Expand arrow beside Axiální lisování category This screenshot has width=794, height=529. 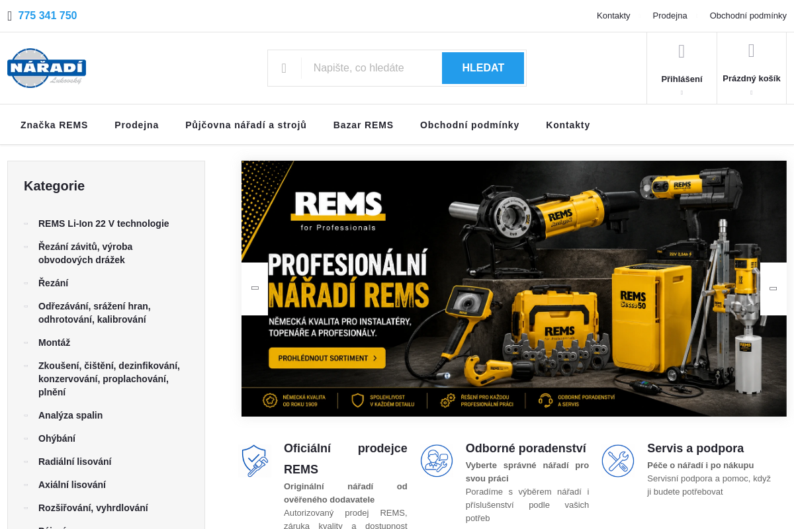[26, 485]
